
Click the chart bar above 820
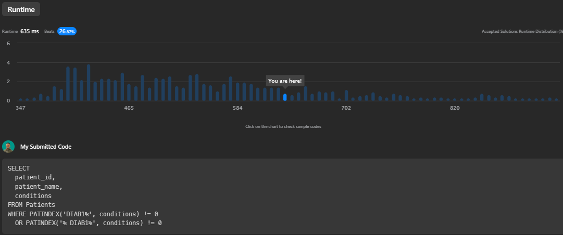[x=455, y=99]
